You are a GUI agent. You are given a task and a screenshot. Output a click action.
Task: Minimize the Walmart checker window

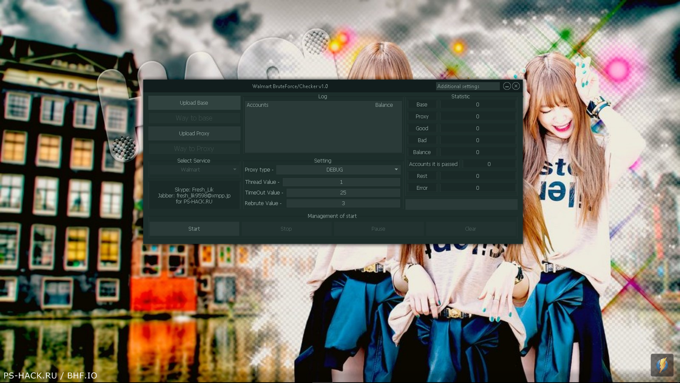[x=507, y=86]
